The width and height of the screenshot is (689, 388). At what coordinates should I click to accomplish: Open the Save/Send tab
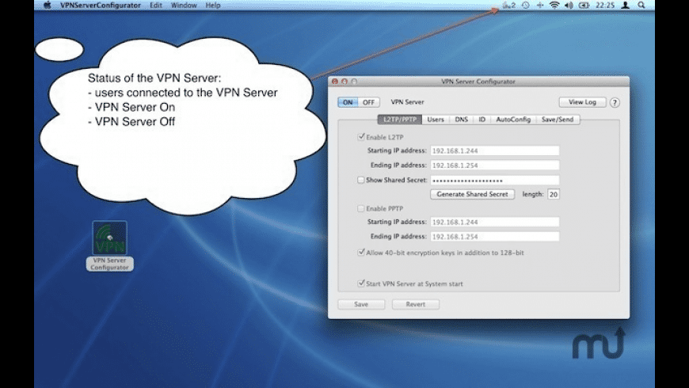(558, 120)
